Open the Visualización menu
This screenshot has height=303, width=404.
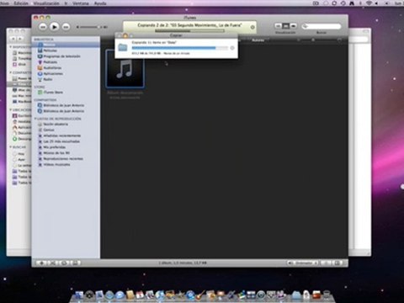point(46,3)
